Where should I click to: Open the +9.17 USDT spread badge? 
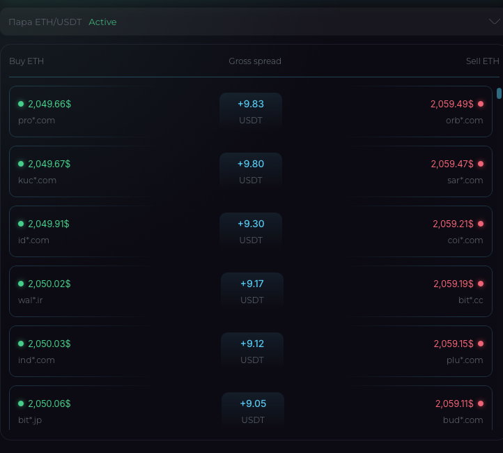pyautogui.click(x=251, y=291)
